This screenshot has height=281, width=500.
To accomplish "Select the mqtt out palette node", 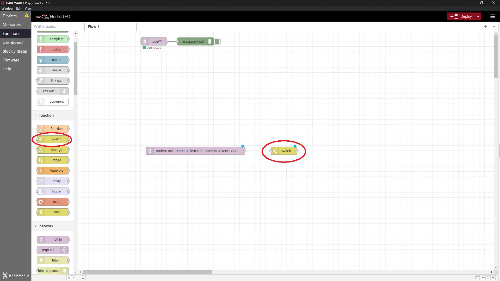I will click(x=53, y=250).
